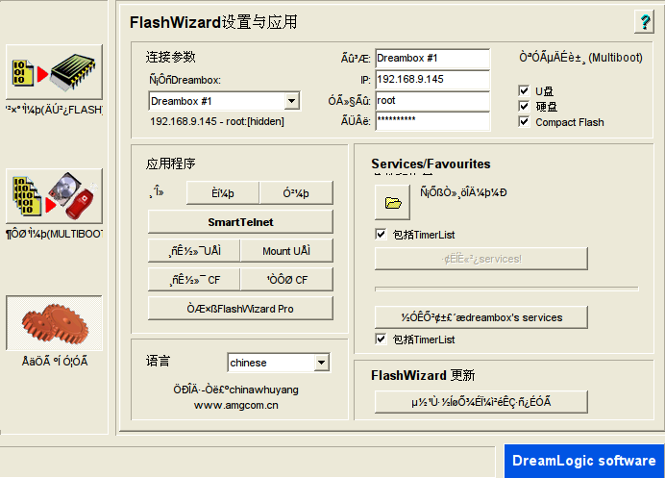The width and height of the screenshot is (665, 478).
Task: Expand the chinese language dropdown
Action: tap(322, 363)
